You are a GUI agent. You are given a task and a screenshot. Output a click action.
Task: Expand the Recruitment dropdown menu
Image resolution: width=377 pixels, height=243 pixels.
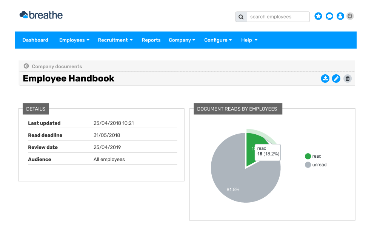(115, 40)
